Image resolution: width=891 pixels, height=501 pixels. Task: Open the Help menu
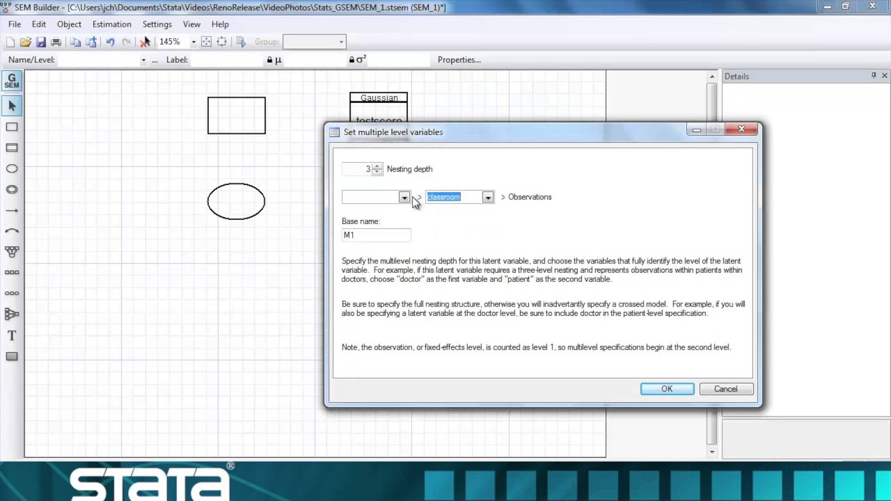tap(220, 24)
